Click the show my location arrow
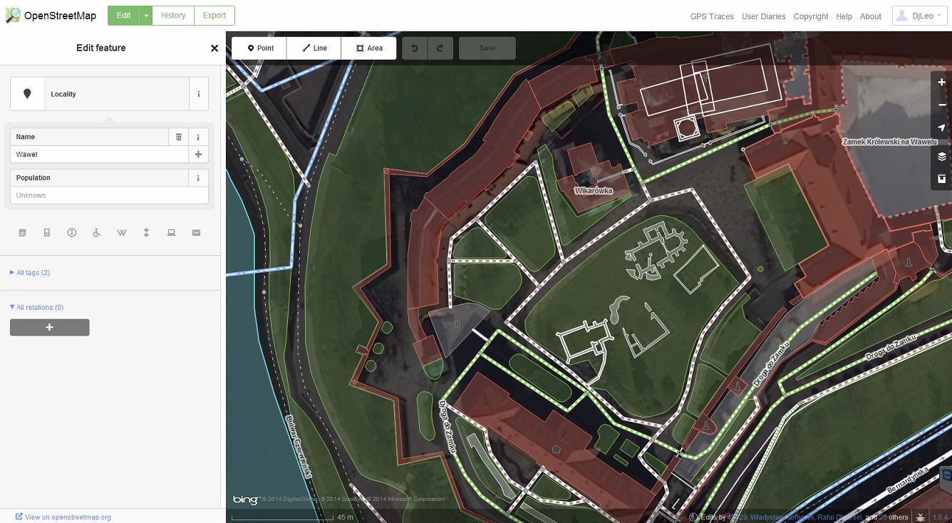 tap(942, 128)
